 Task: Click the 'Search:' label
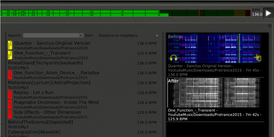tap(15, 36)
